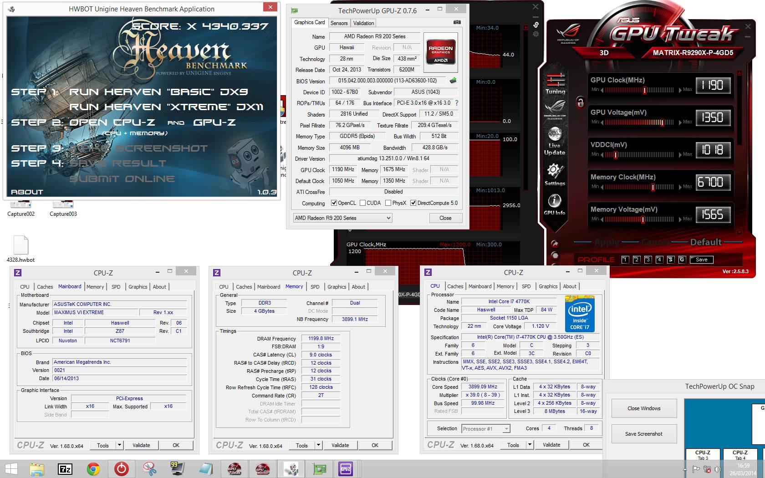765x478 pixels.
Task: Switch to the Sensors tab in GPU-Z
Action: 339,23
